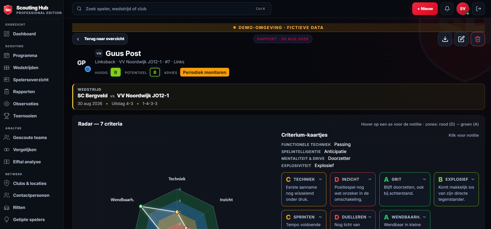Click the Scouting Hub shield logo
This screenshot has height=229, width=491.
point(8,10)
